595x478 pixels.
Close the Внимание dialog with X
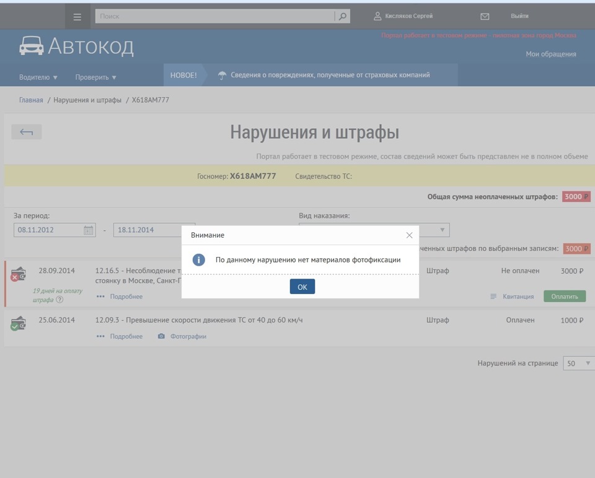click(409, 235)
